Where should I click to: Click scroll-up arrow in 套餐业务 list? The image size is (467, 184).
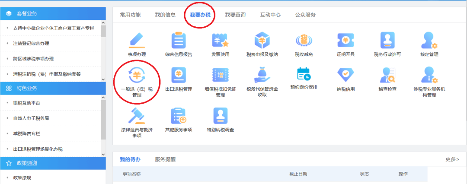pos(103,23)
